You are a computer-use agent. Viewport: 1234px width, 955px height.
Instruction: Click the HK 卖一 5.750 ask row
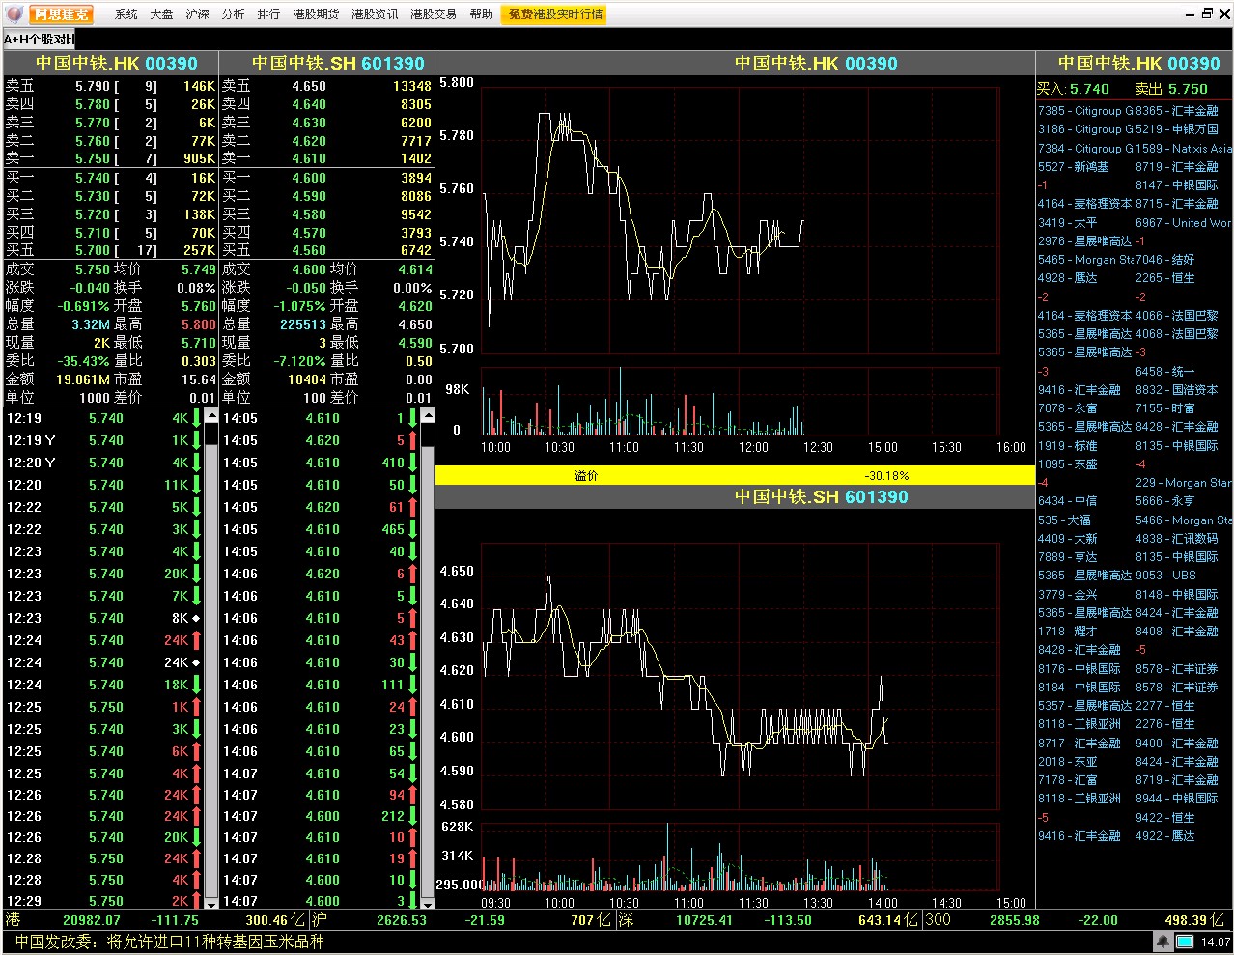111,158
